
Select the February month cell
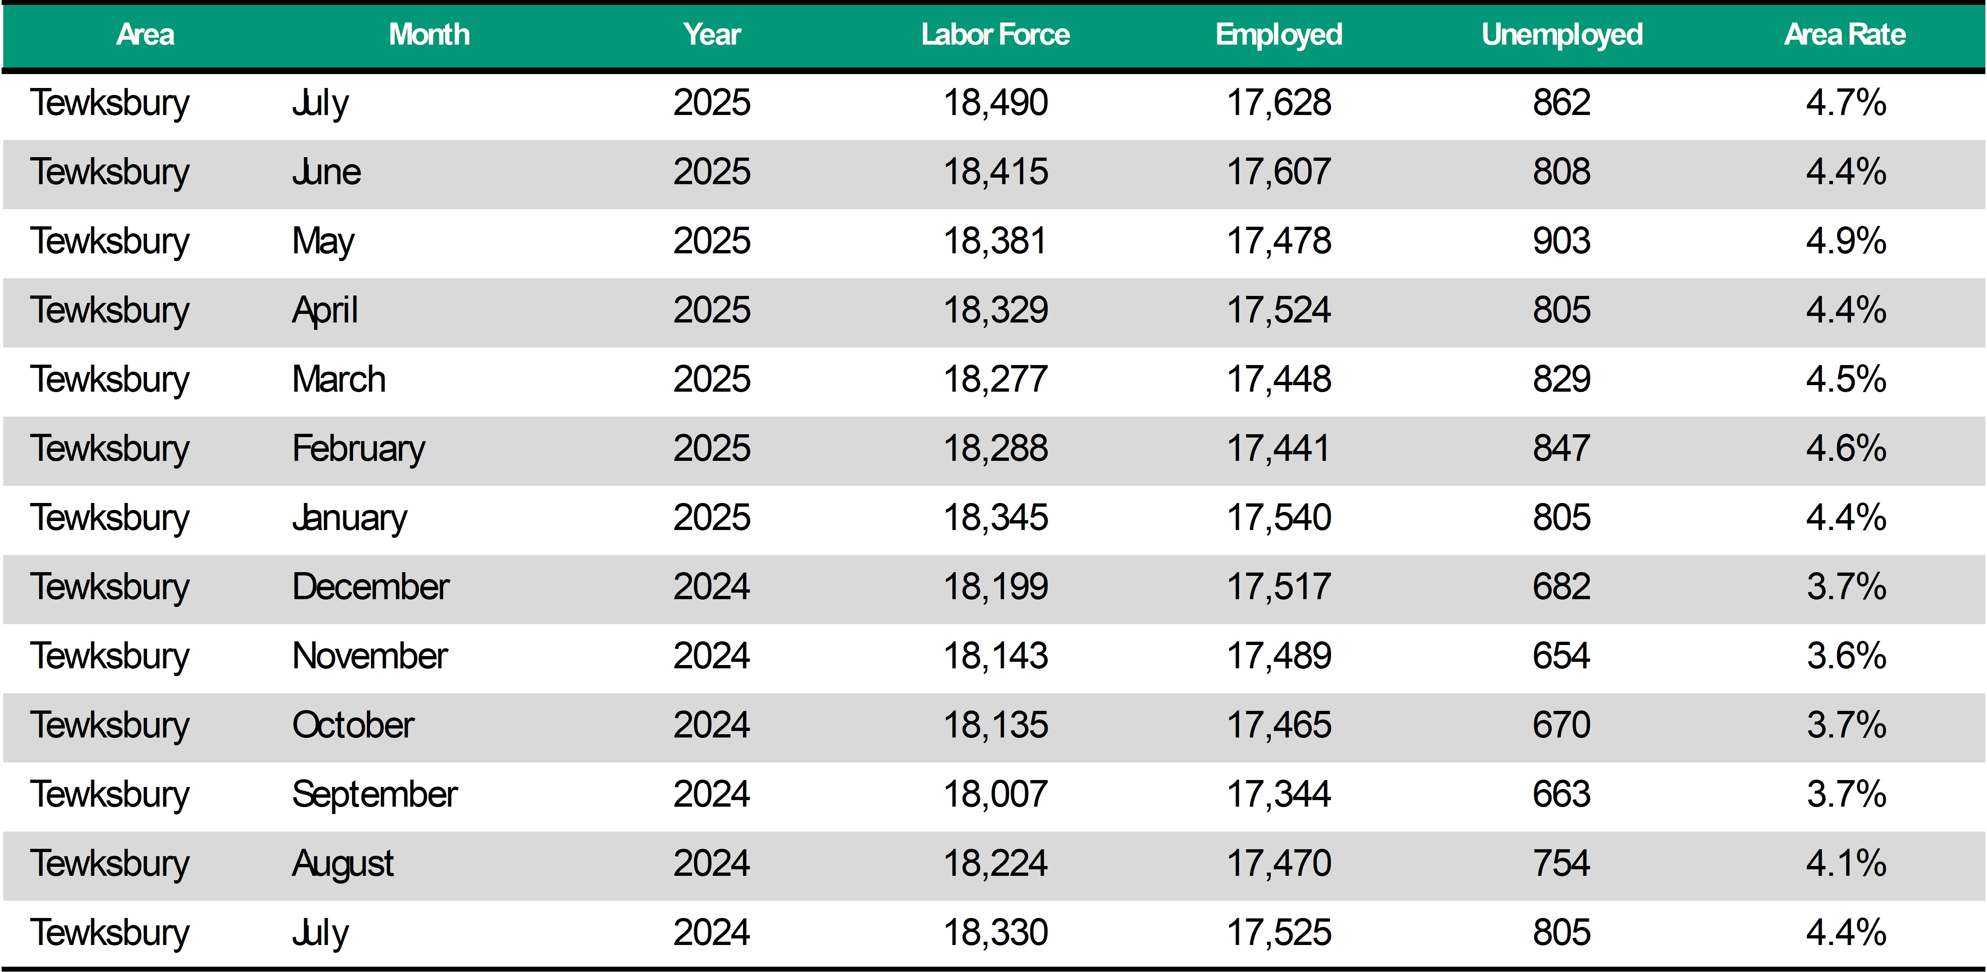359,449
